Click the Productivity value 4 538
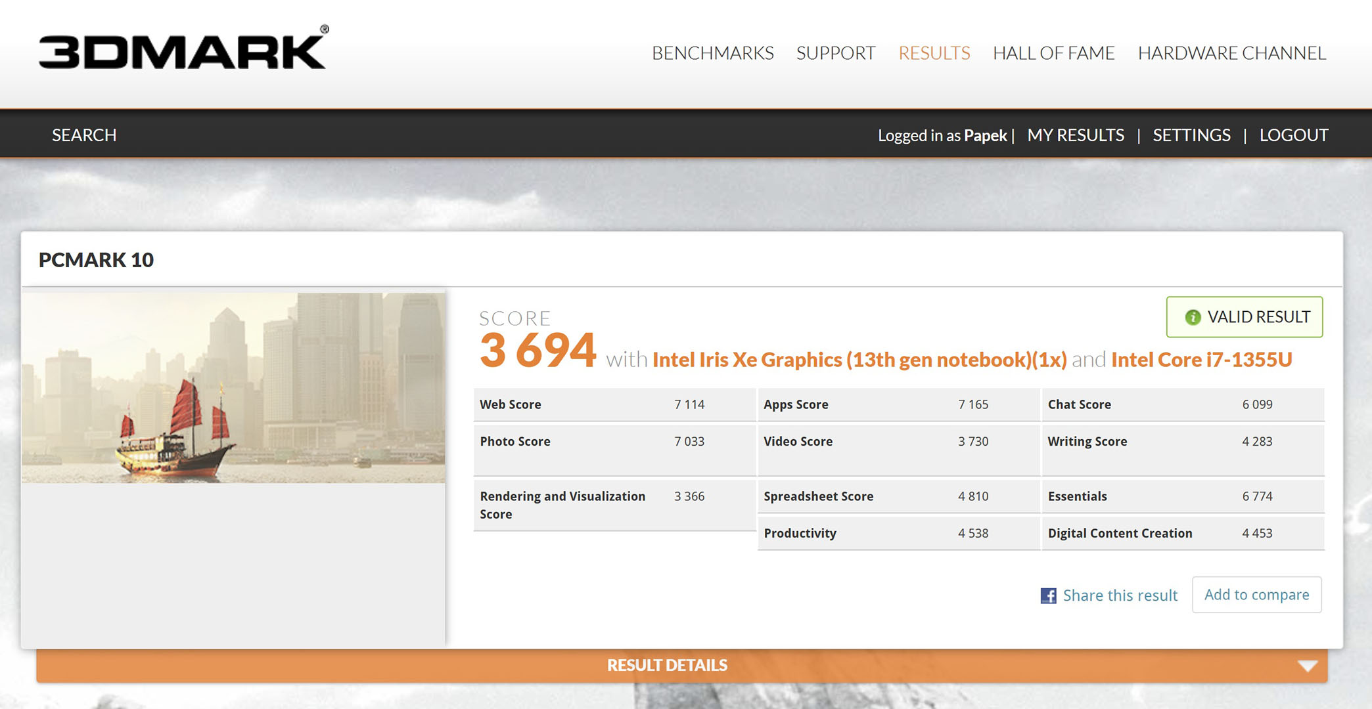The image size is (1372, 709). [973, 533]
